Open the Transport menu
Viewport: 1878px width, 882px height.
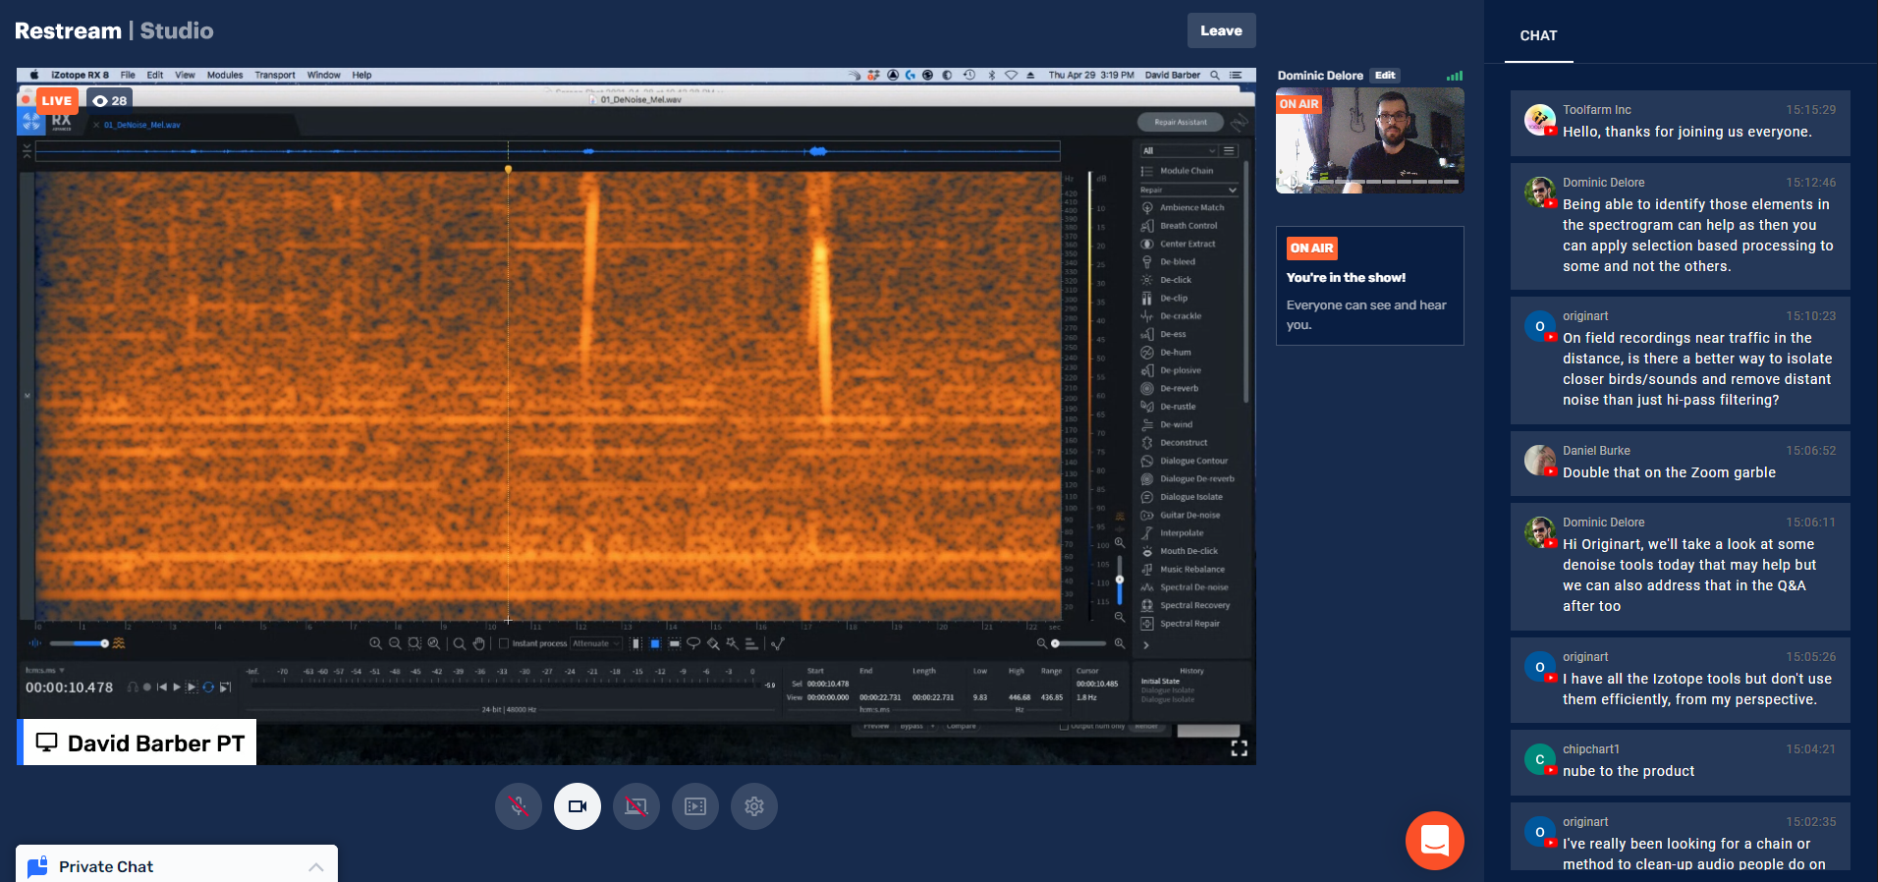pyautogui.click(x=275, y=75)
